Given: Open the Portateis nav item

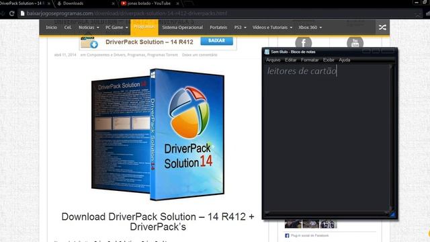Looking at the screenshot, I should pyautogui.click(x=218, y=28).
